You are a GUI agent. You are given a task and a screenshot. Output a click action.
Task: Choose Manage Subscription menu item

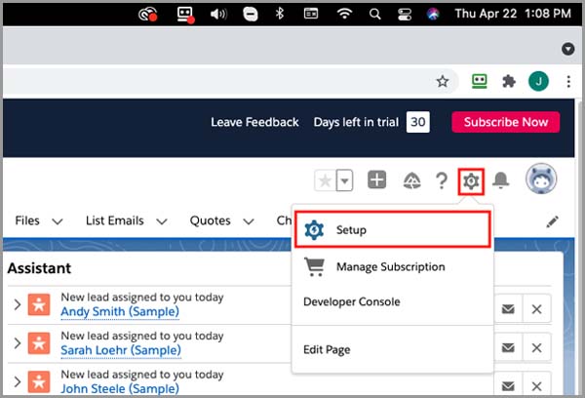click(x=390, y=266)
